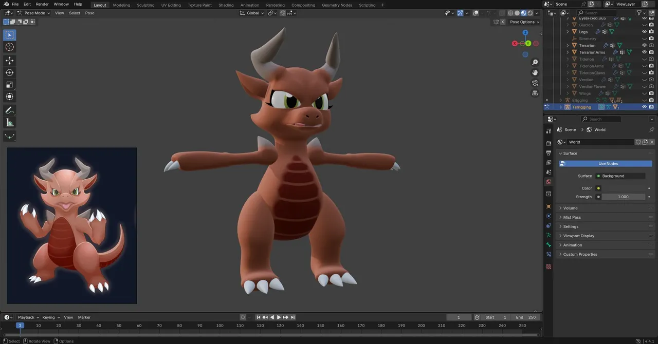
Task: Toggle camera view icon in viewport
Action: [535, 83]
